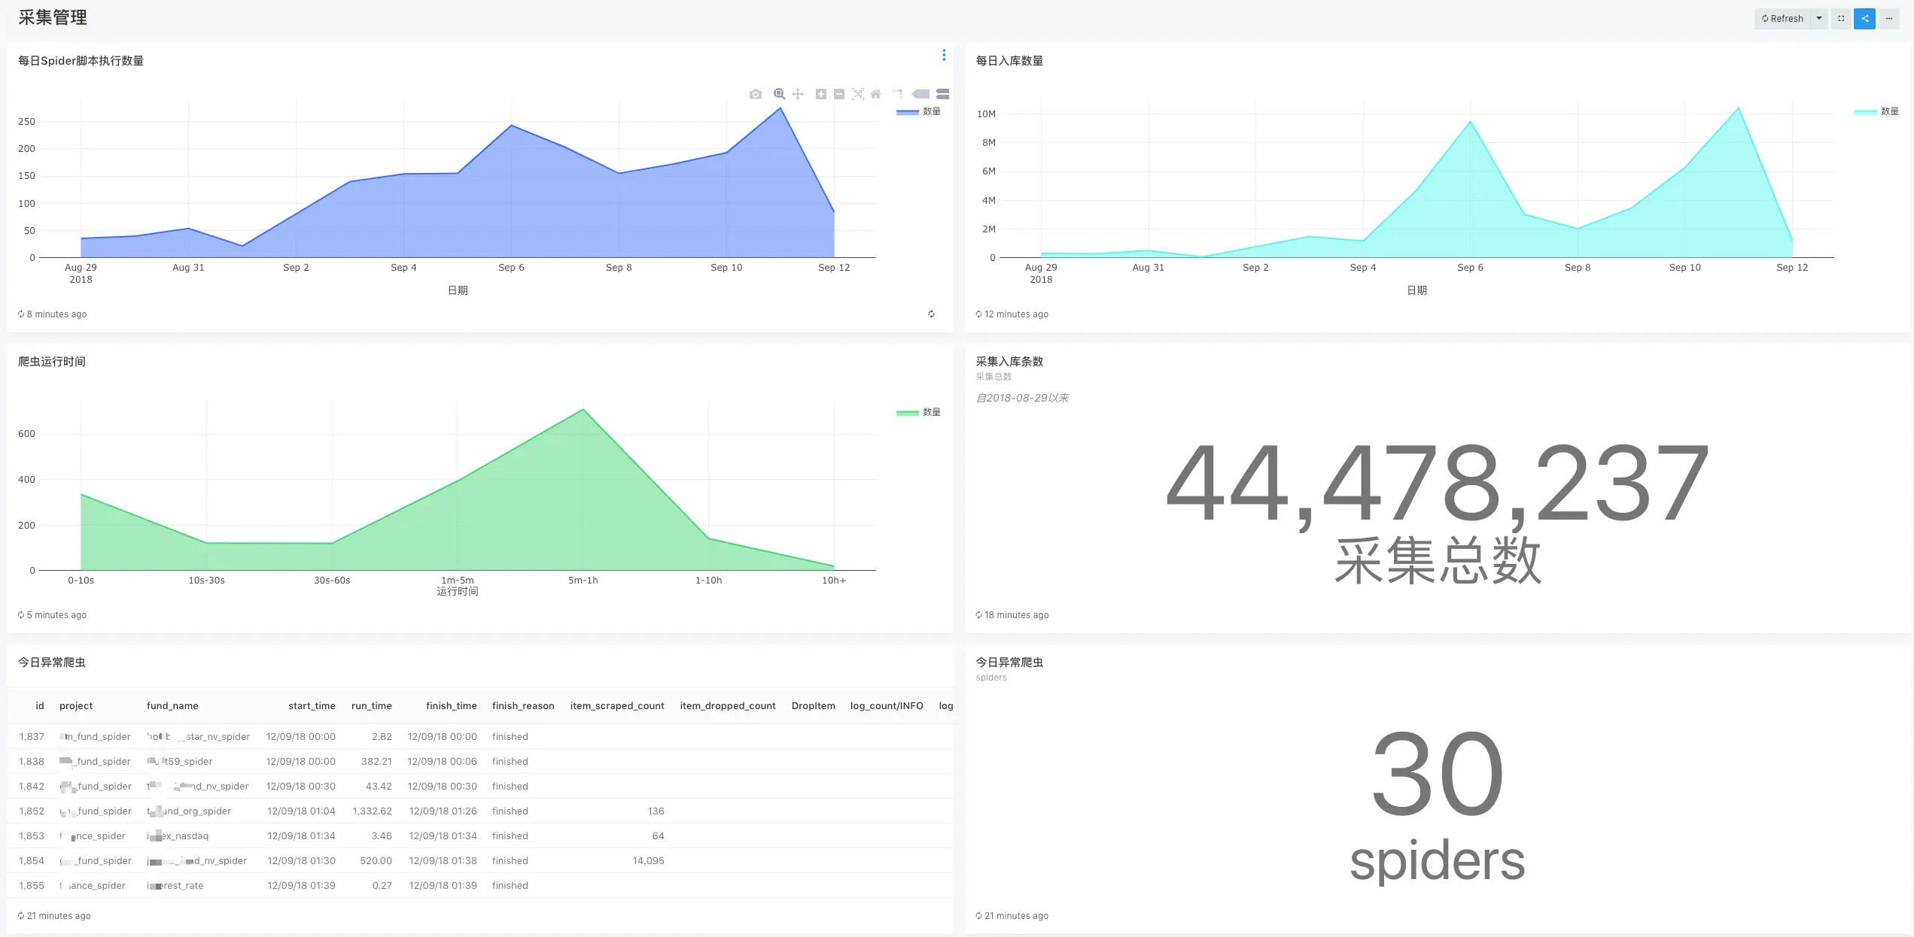Toggle dashboard fullscreen mode
Screen dimensions: 1914x937
pos(1841,19)
